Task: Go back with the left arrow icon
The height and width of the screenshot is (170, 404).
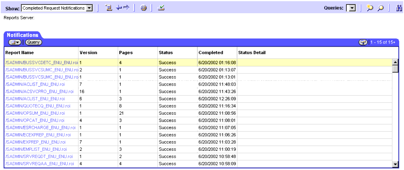Action: (119, 8)
